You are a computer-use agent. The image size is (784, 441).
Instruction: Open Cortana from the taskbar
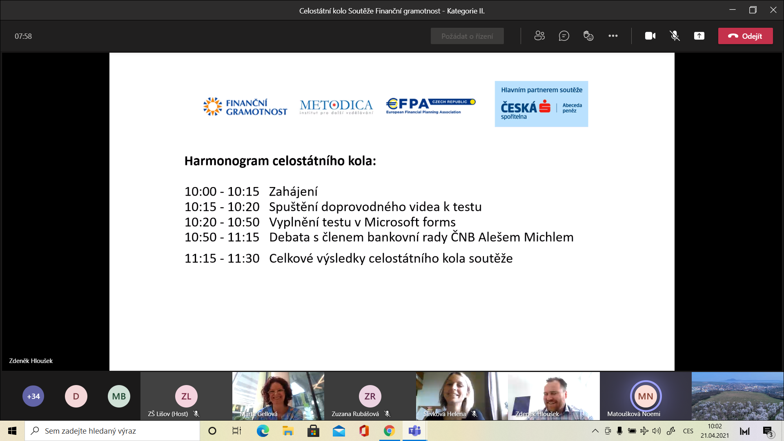coord(212,431)
